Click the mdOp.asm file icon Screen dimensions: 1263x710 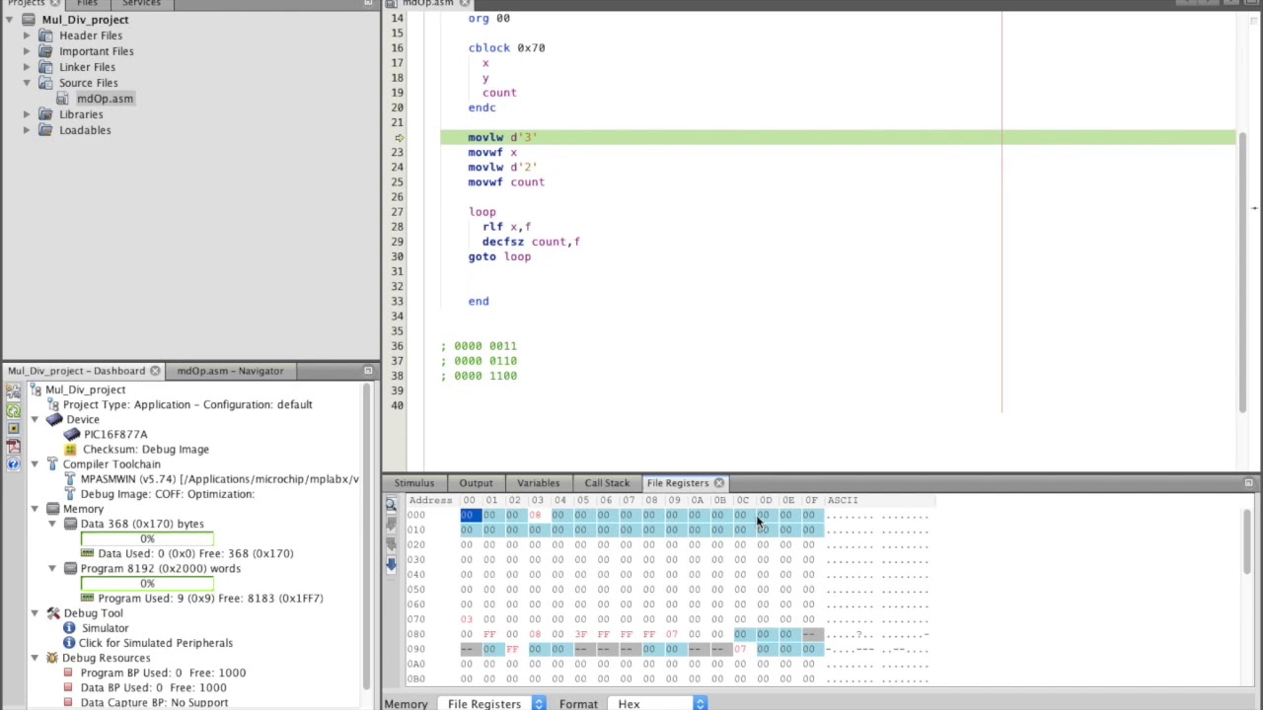click(63, 99)
